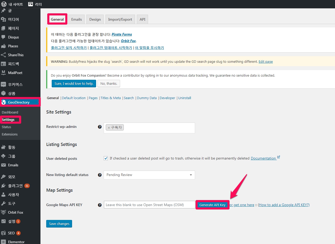Open GeoDirectory Extensions submenu item
The height and width of the screenshot is (244, 335).
(10, 134)
